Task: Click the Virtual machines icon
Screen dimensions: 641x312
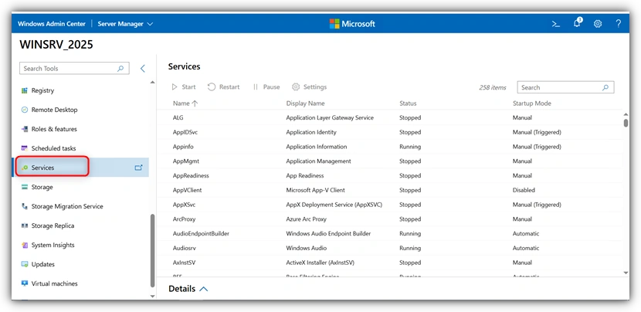Action: tap(25, 283)
